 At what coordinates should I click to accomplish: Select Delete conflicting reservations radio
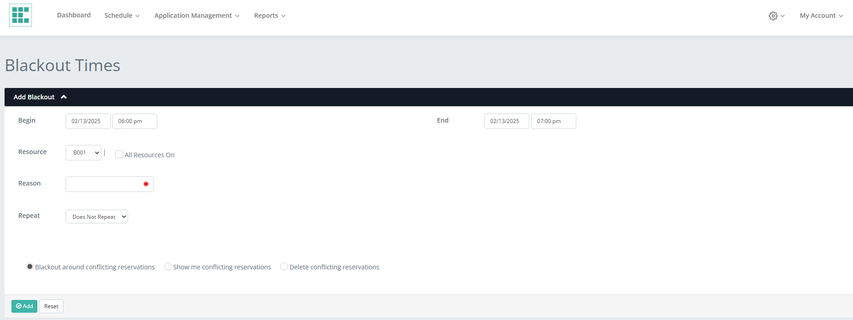(x=284, y=267)
